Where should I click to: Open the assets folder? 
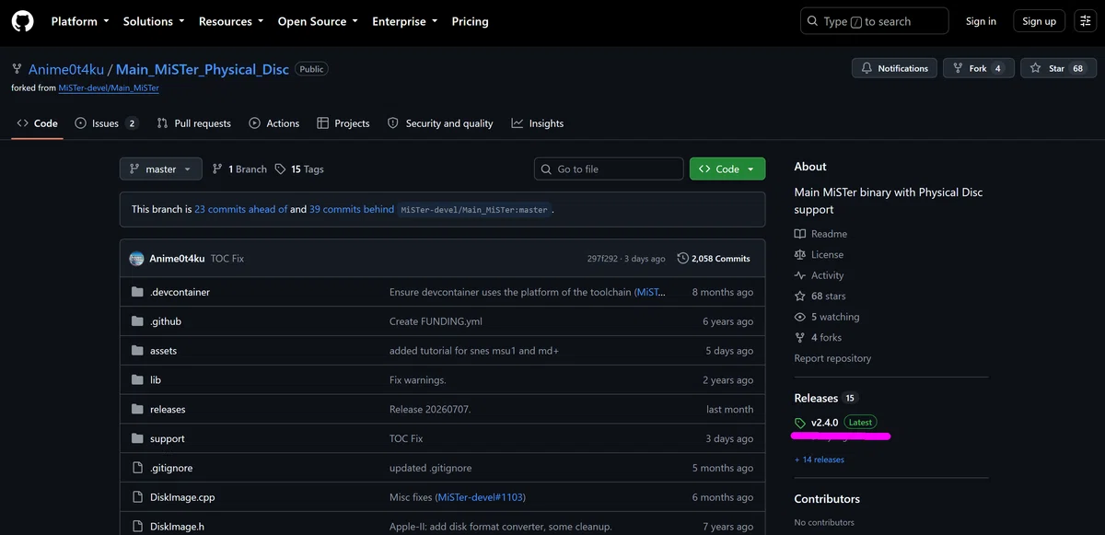tap(163, 351)
